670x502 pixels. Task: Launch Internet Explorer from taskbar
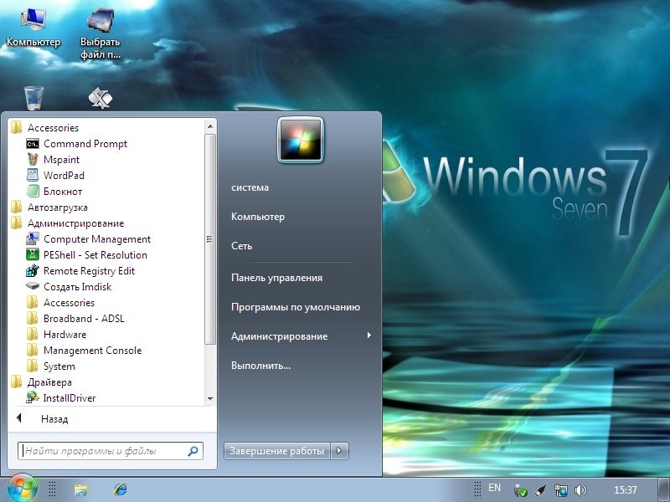(121, 489)
